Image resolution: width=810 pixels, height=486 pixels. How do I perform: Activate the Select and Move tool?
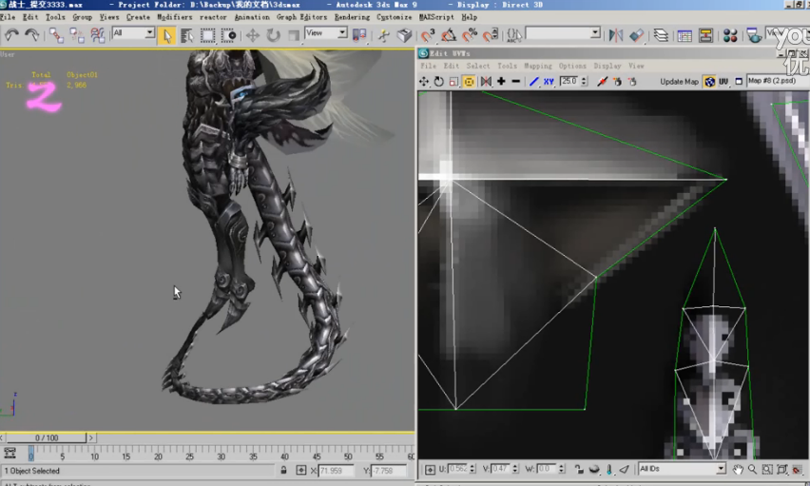tap(253, 35)
